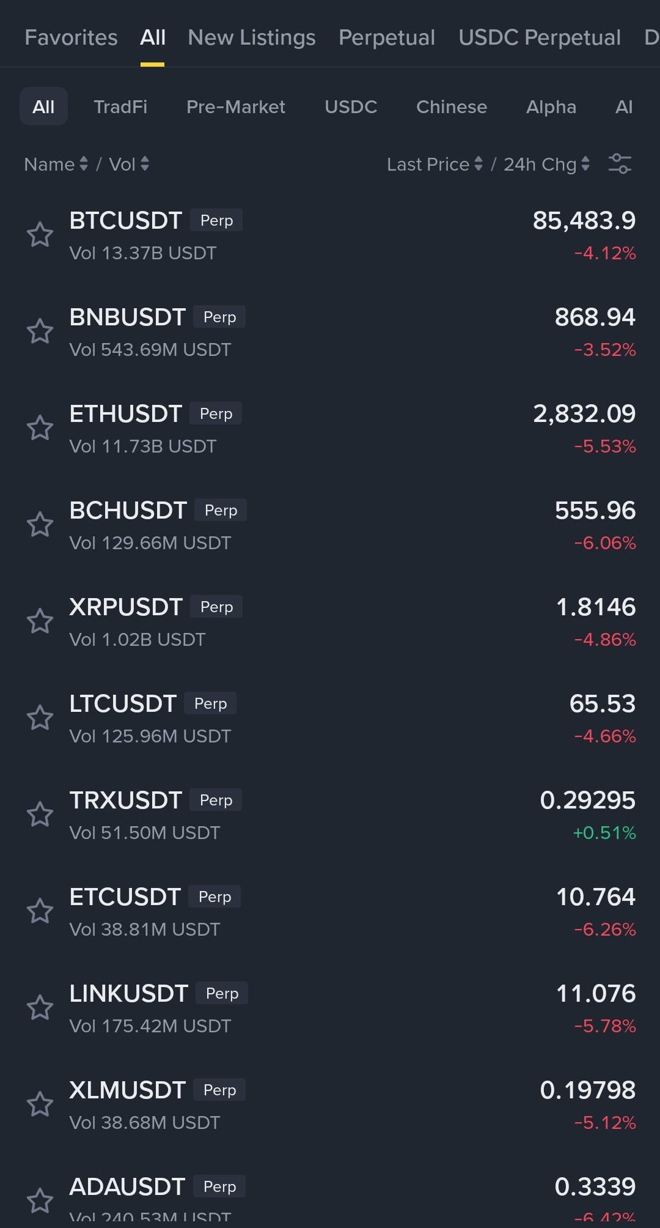The image size is (660, 1228).
Task: Favorite BTCUSDT with its star icon
Action: click(x=40, y=235)
